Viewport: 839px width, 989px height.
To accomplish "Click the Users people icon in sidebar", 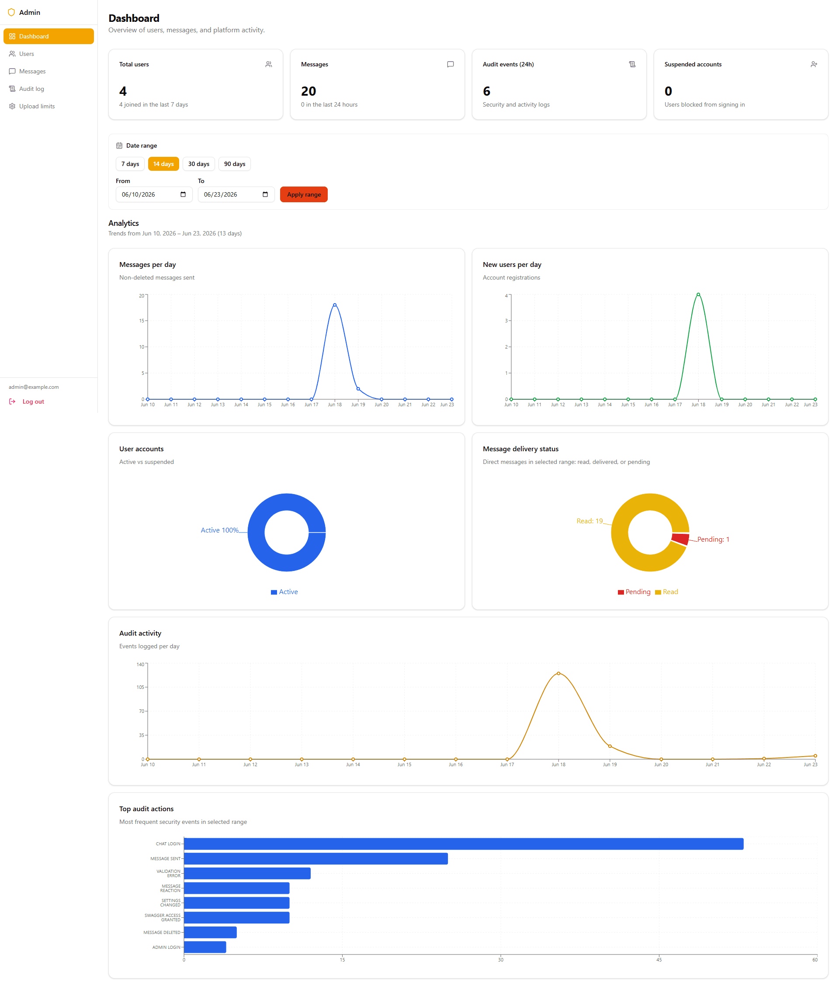I will tap(12, 54).
